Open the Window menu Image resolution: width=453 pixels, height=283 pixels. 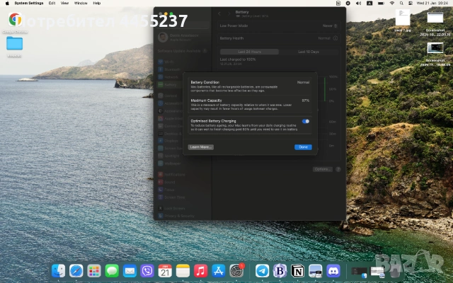pyautogui.click(x=81, y=3)
